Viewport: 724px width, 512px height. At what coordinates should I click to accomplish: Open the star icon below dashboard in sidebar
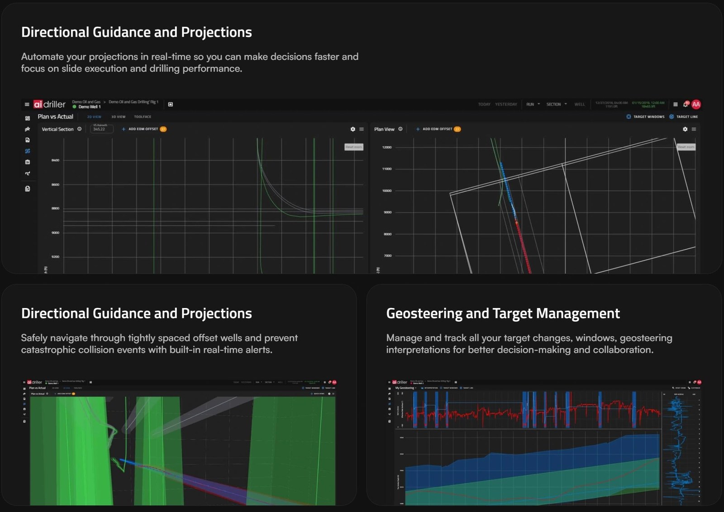[x=28, y=129]
